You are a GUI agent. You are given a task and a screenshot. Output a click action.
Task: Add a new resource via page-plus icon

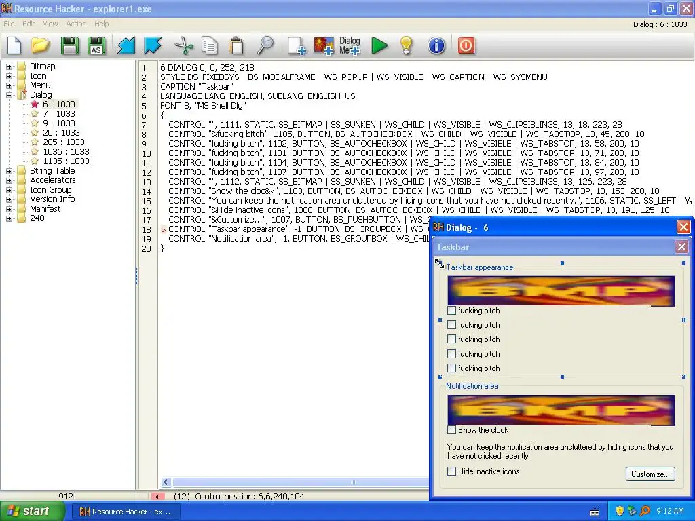tap(297, 45)
